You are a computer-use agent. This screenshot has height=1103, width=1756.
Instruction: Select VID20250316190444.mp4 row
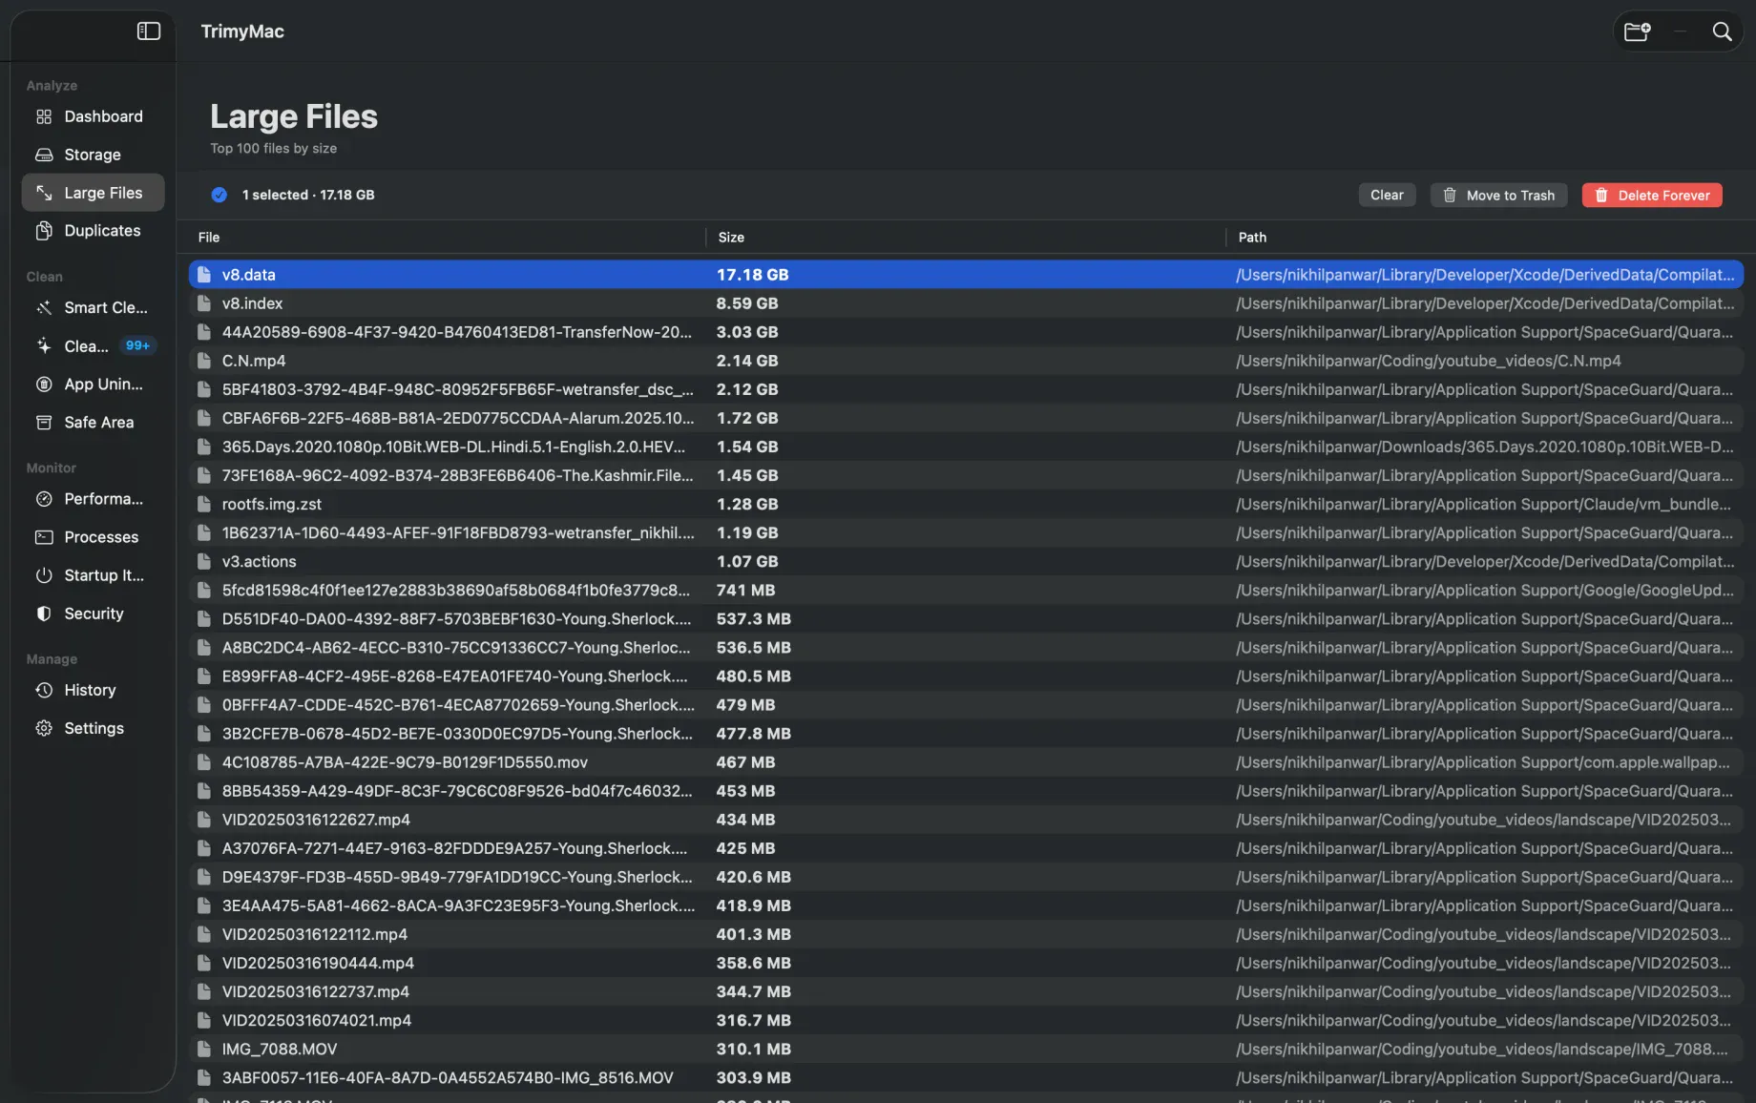point(966,963)
